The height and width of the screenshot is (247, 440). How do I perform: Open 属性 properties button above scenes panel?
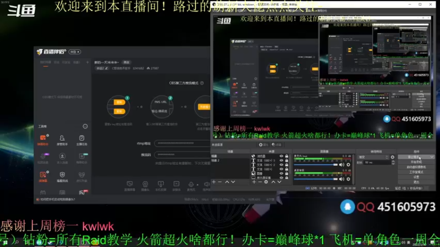click(263, 145)
